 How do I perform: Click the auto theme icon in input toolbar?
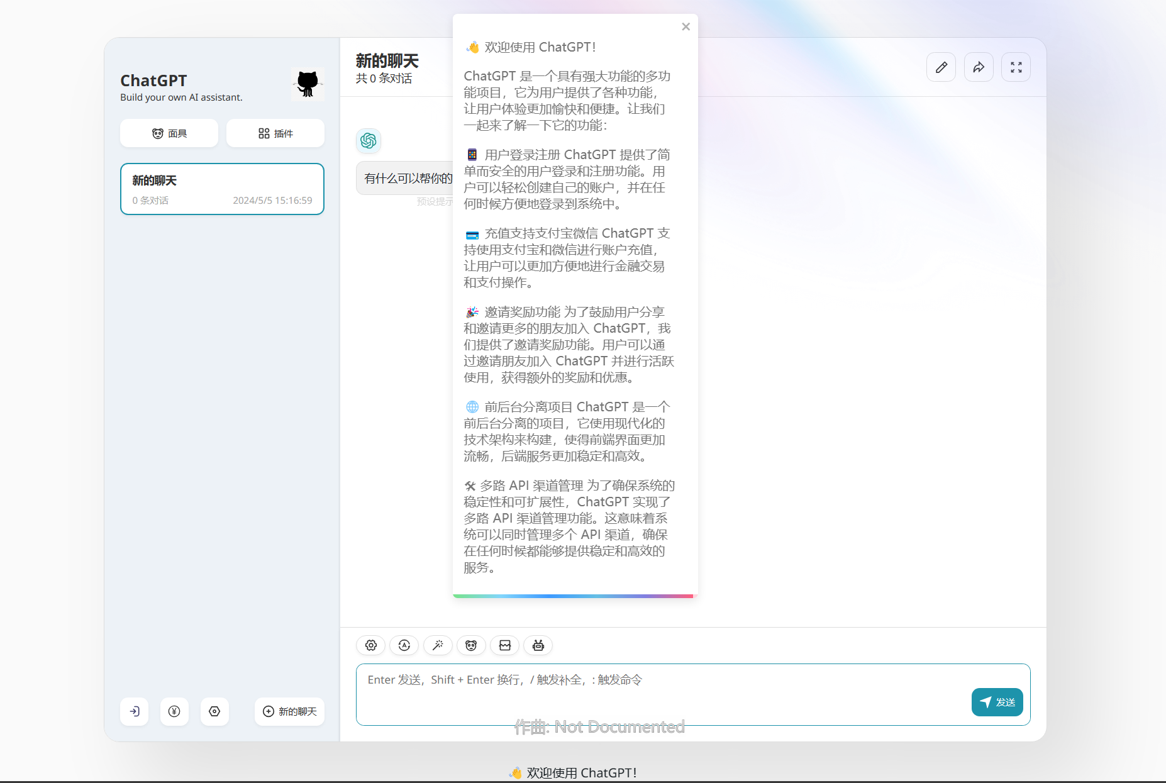(404, 645)
